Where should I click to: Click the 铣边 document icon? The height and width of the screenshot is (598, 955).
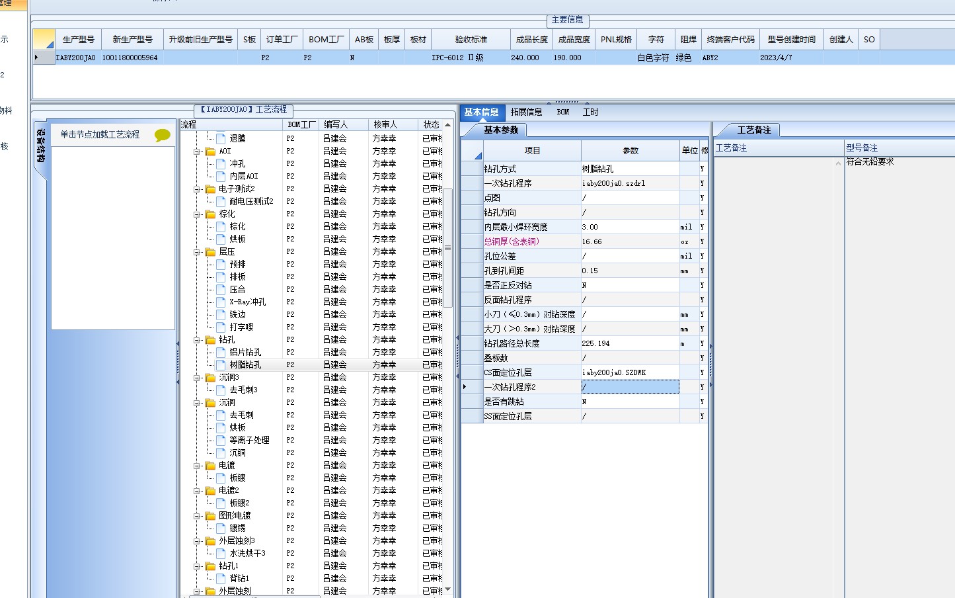pos(221,314)
